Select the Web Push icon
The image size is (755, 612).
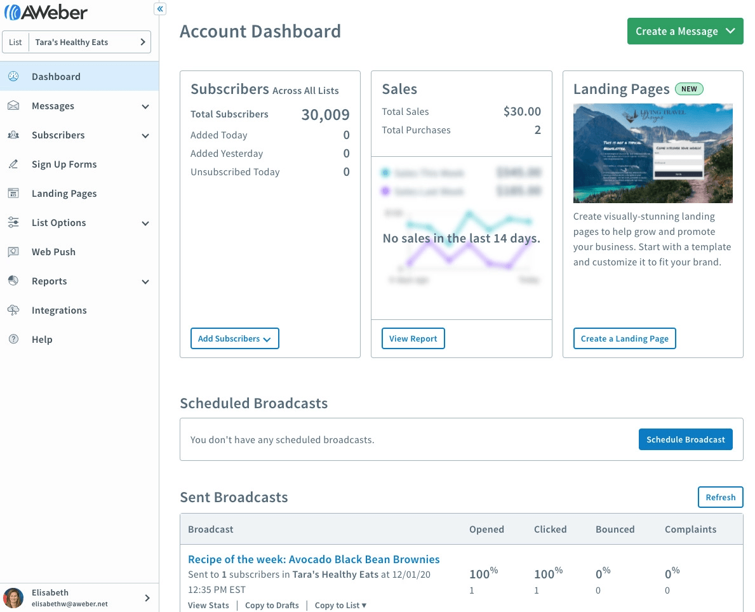13,251
